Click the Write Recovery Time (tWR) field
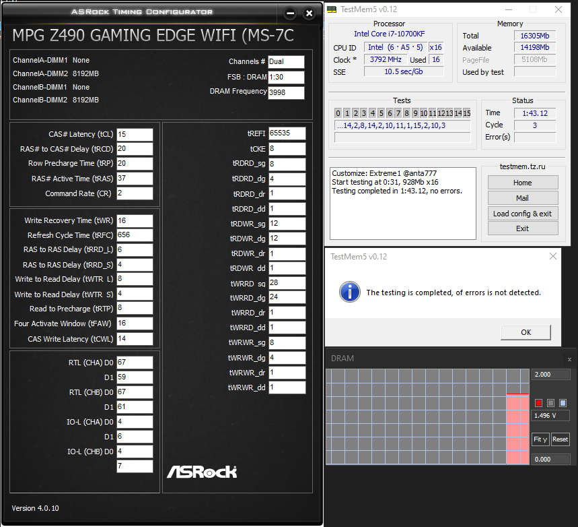578x527 pixels. 135,221
